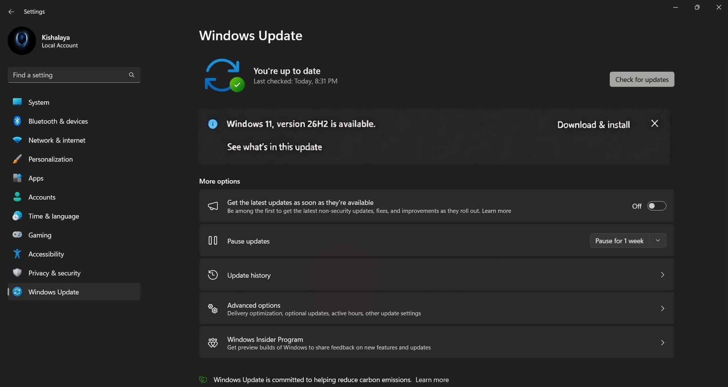Screen dimensions: 728x387
Task: Open Gaming label in sidebar
Action: tap(40, 235)
